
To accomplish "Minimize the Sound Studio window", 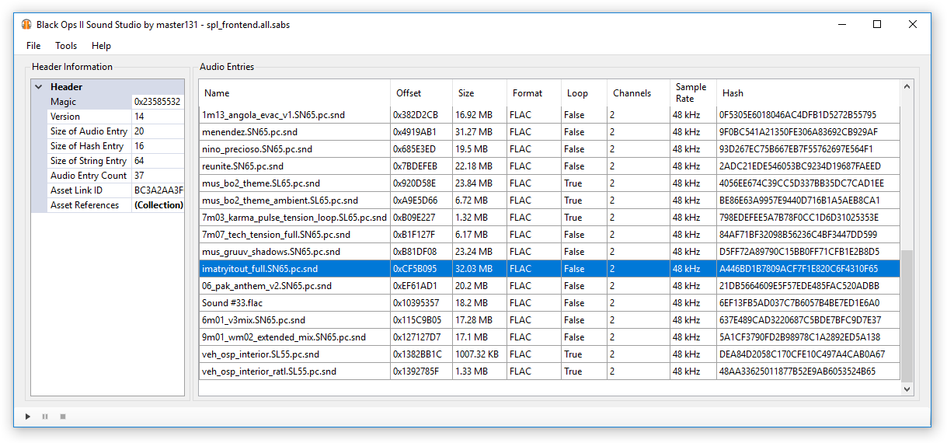I will pyautogui.click(x=841, y=24).
